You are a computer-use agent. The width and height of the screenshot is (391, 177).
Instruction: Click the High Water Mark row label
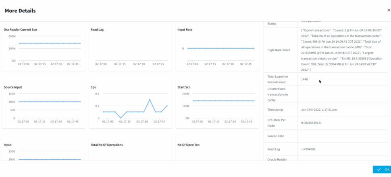click(279, 50)
